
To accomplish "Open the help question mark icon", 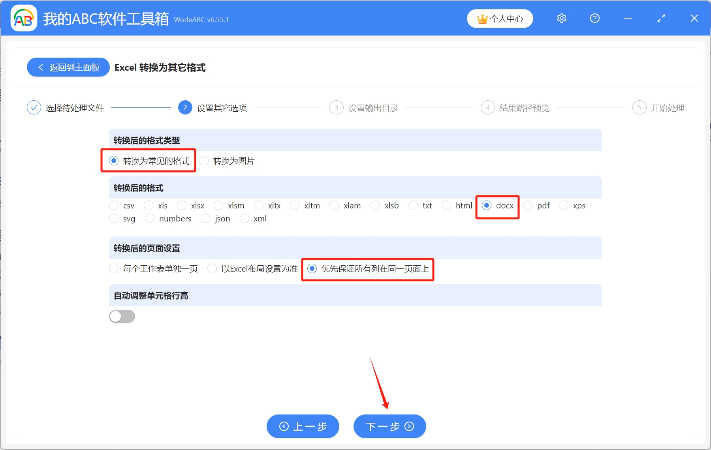I will coord(594,18).
